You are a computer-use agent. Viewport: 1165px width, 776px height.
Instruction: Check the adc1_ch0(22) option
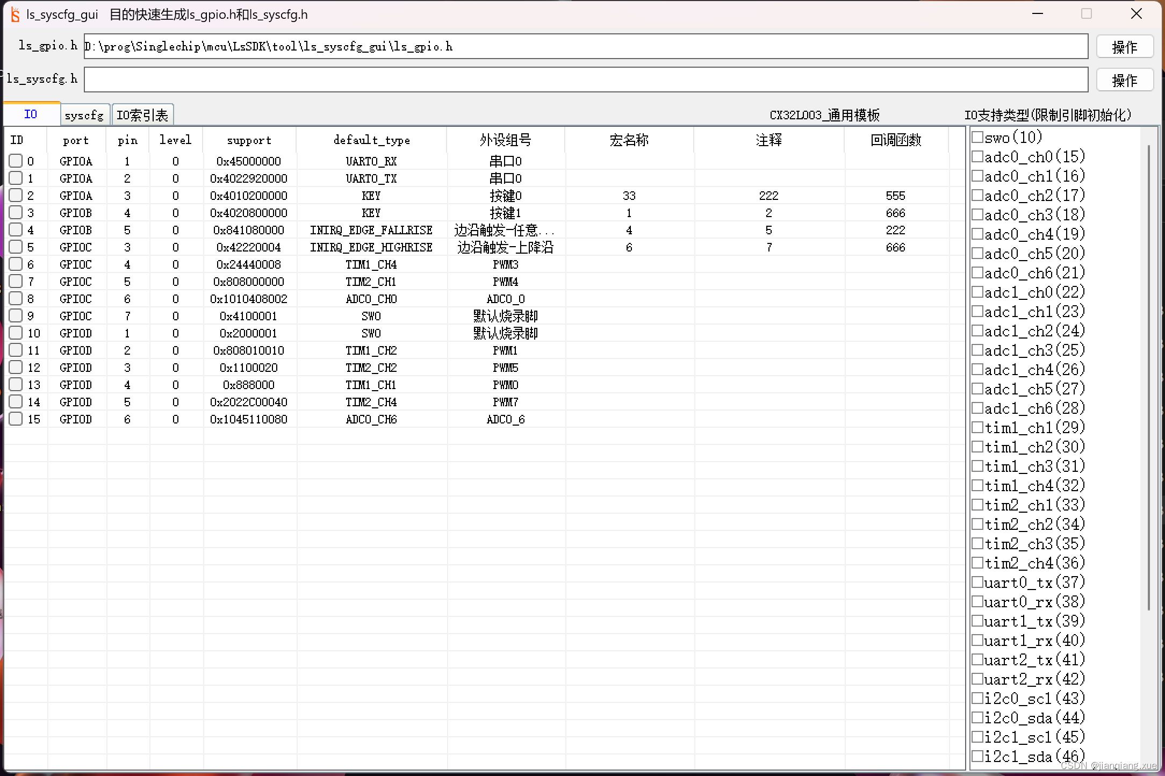point(977,292)
